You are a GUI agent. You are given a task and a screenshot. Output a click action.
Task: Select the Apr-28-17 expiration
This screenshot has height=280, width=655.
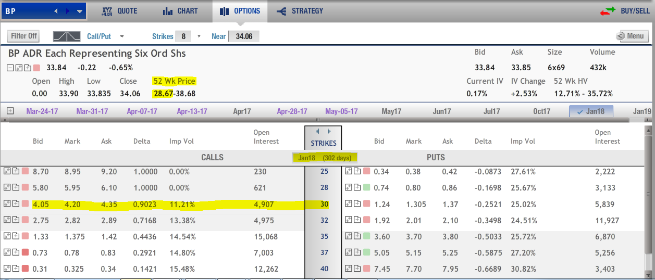point(292,111)
